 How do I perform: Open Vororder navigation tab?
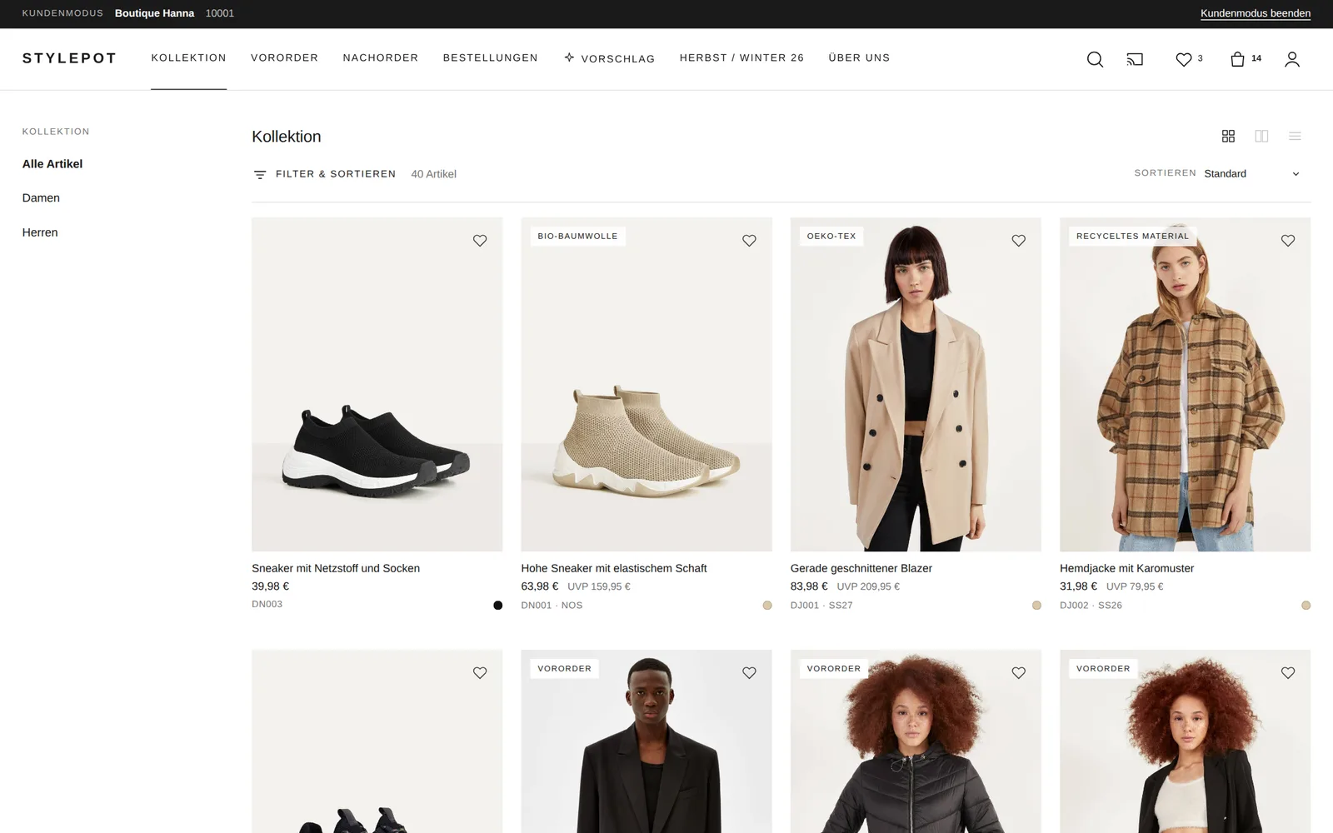284,57
